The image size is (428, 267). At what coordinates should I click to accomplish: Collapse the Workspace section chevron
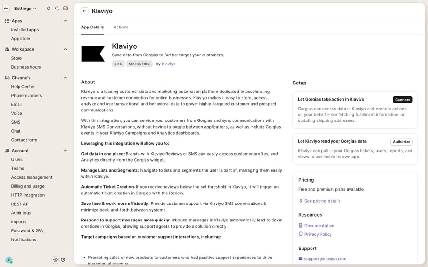65,49
